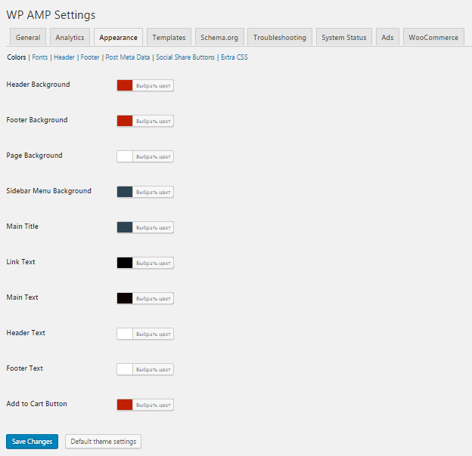Viewport: 472px width, 456px height.
Task: Select the Appearance tab
Action: 118,37
